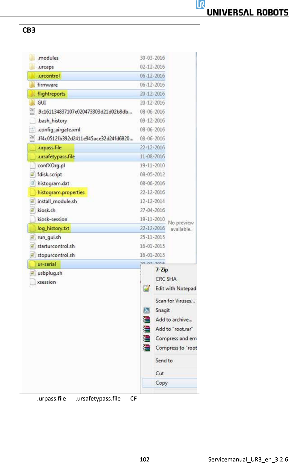The image size is (289, 463).
Task: Click the .bash_history file icon
Action: point(32,121)
